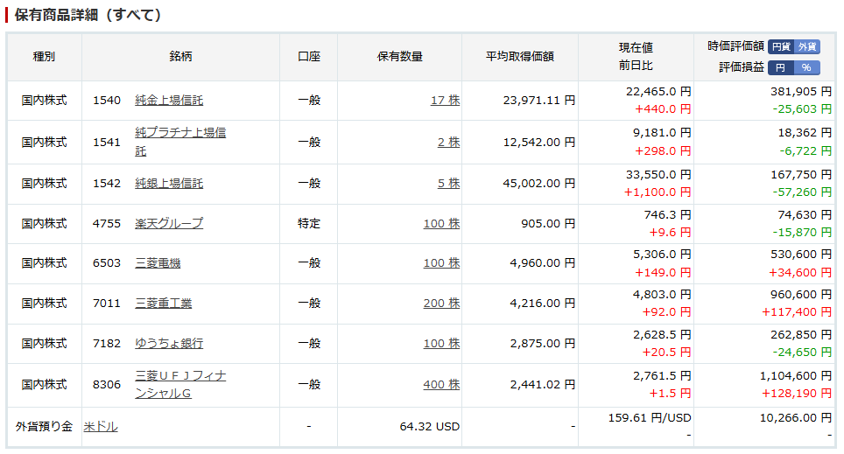Switch valuation to 円貨 display
844x454 pixels.
[781, 46]
